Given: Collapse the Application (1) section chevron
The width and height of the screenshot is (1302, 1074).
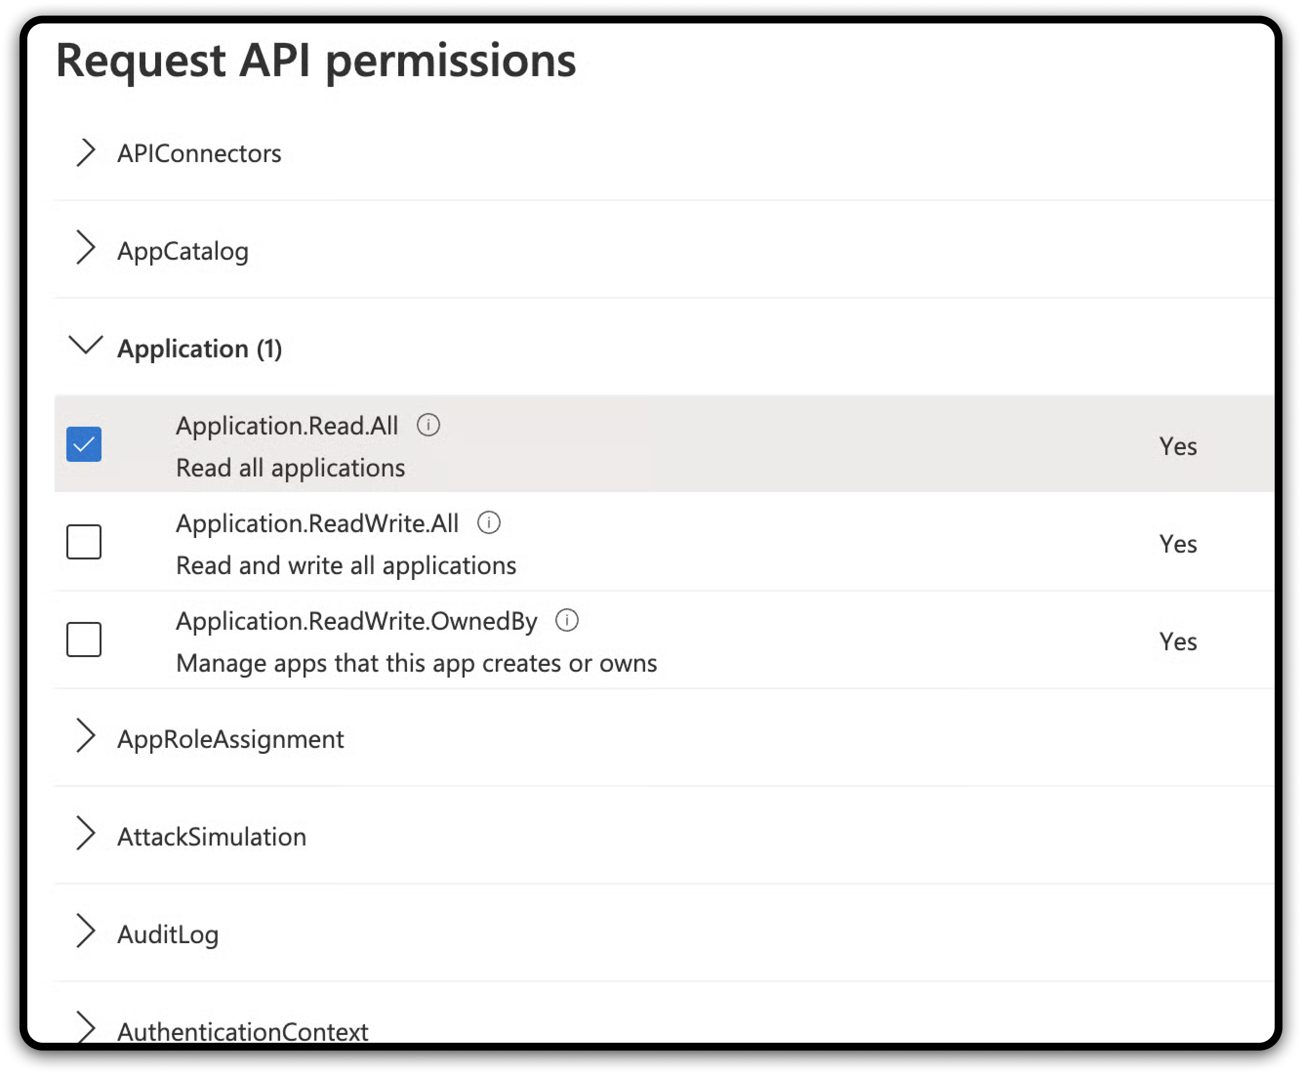Looking at the screenshot, I should click(x=85, y=345).
